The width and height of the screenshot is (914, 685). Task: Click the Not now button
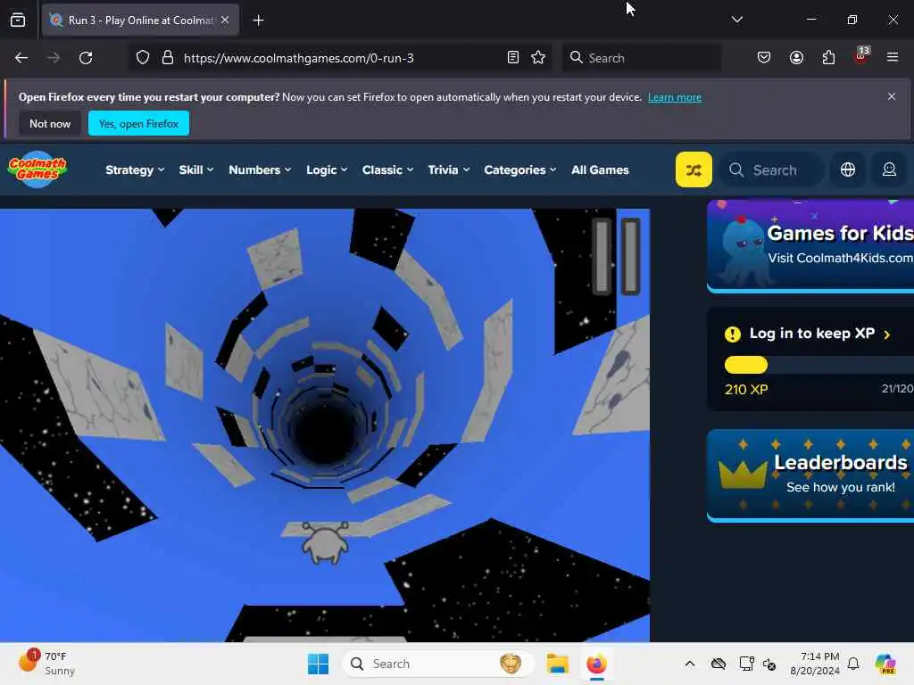coord(50,123)
